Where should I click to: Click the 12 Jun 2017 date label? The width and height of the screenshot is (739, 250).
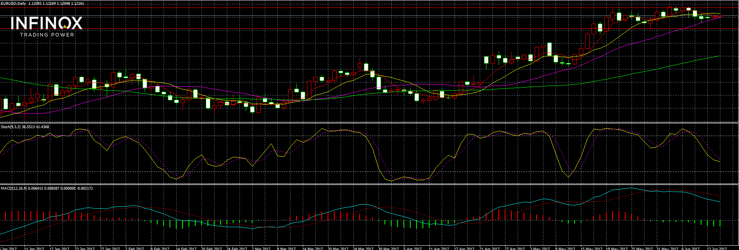(716, 248)
